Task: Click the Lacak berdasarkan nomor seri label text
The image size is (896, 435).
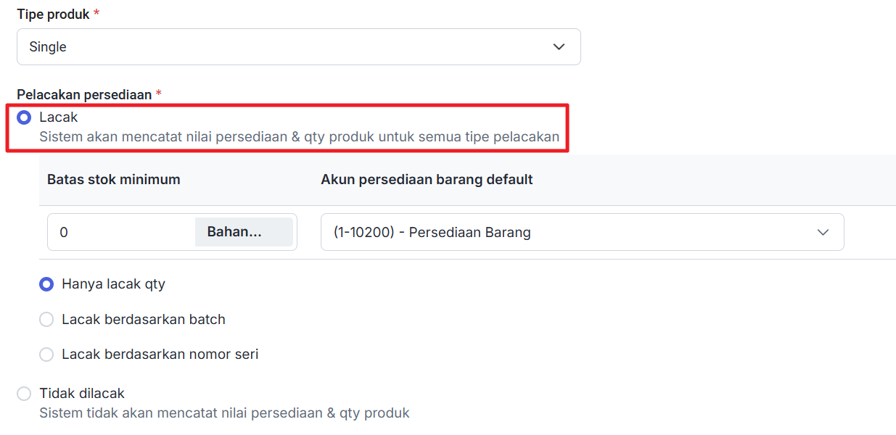Action: 160,355
